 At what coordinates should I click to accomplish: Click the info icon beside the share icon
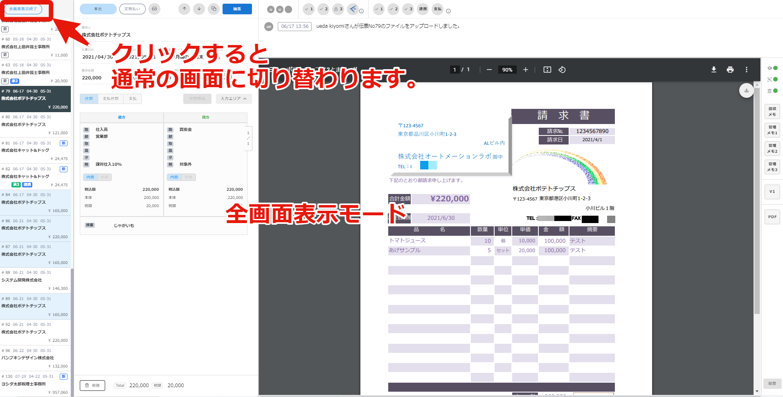coord(362,11)
